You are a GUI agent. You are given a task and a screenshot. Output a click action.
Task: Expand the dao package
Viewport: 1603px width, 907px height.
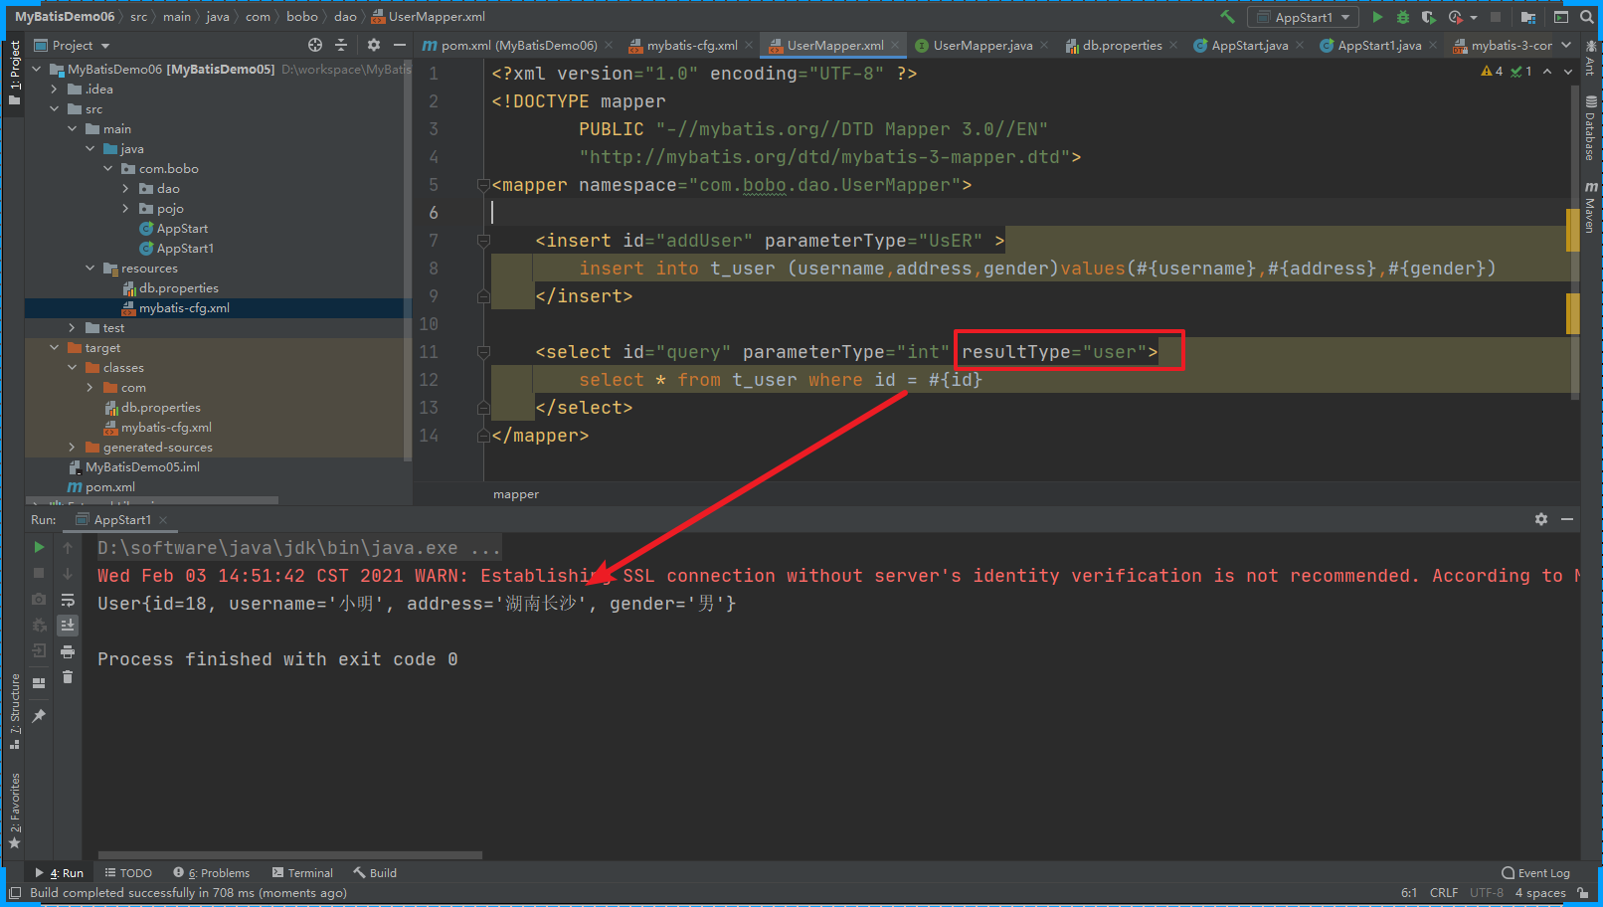126,189
